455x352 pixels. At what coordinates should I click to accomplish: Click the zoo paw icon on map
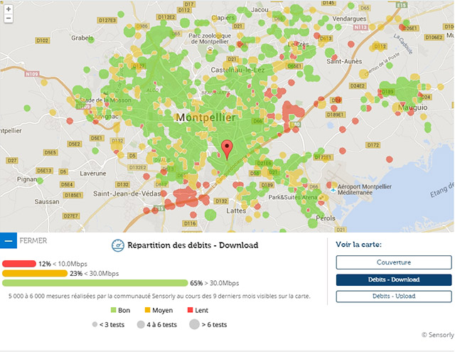click(210, 50)
